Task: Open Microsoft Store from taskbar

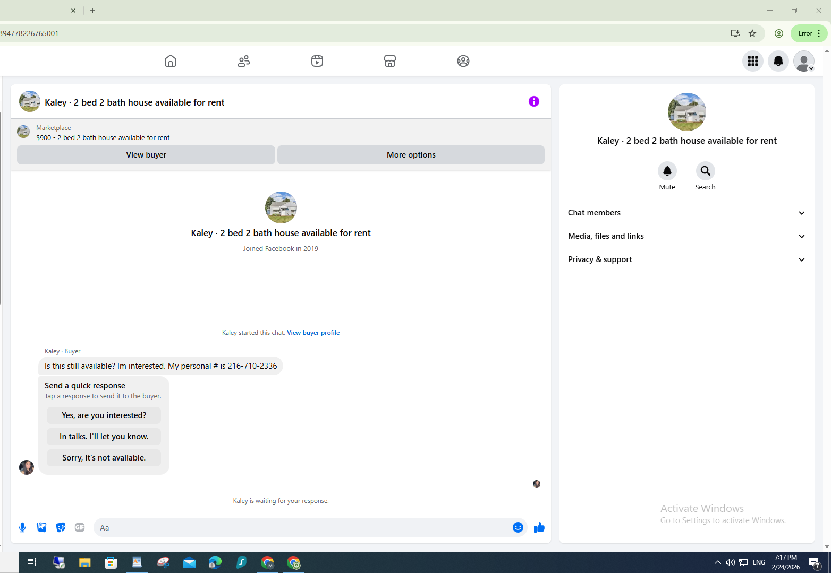Action: [111, 562]
